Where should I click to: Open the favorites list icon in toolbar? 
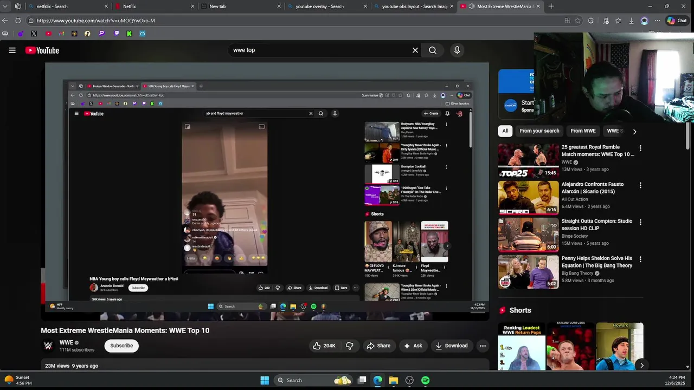click(x=619, y=21)
